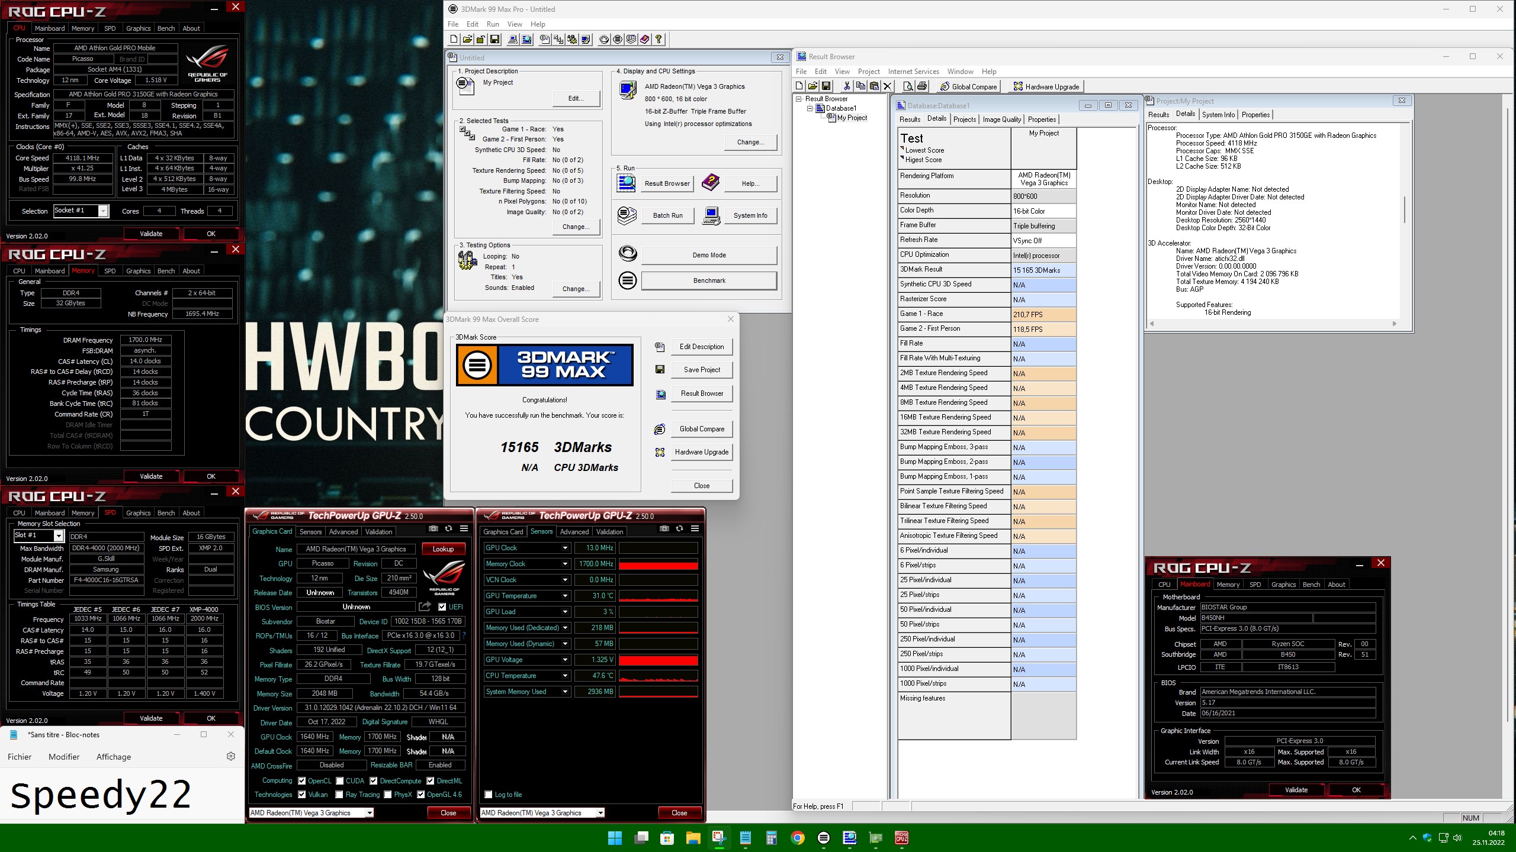The height and width of the screenshot is (852, 1516).
Task: Click the Benchmark button in 3DMark
Action: 709,280
